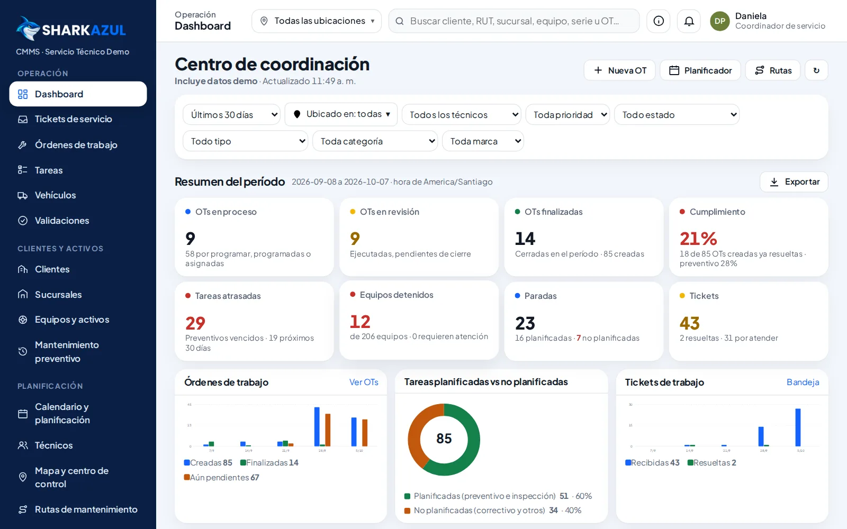Click the Validaciones check-circle icon
This screenshot has width=847, height=529.
23,221
